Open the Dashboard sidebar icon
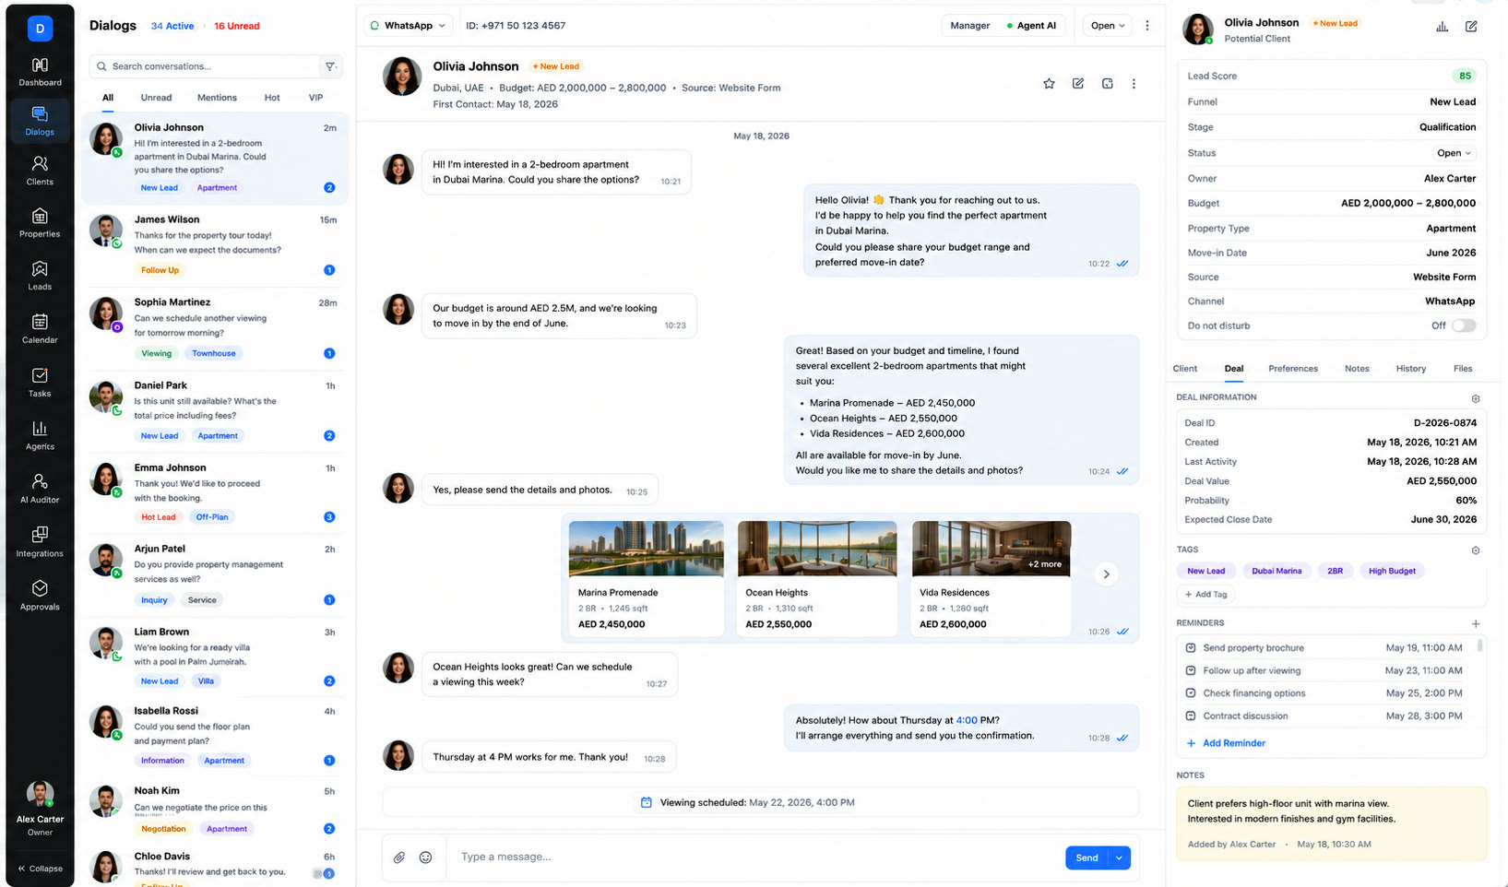 point(40,72)
